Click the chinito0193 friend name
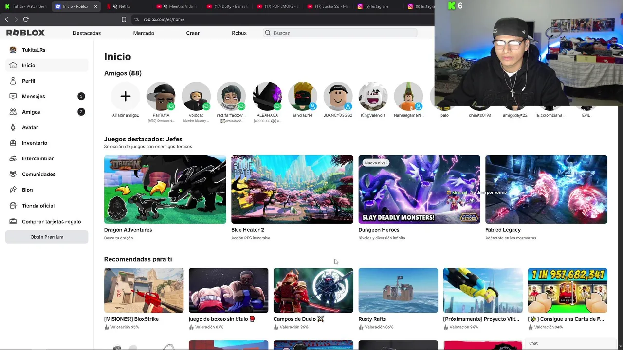623x350 pixels. 480,115
